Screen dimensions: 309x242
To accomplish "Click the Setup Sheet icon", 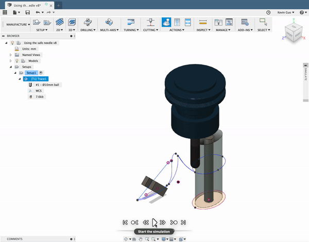I will pyautogui.click(x=188, y=22).
